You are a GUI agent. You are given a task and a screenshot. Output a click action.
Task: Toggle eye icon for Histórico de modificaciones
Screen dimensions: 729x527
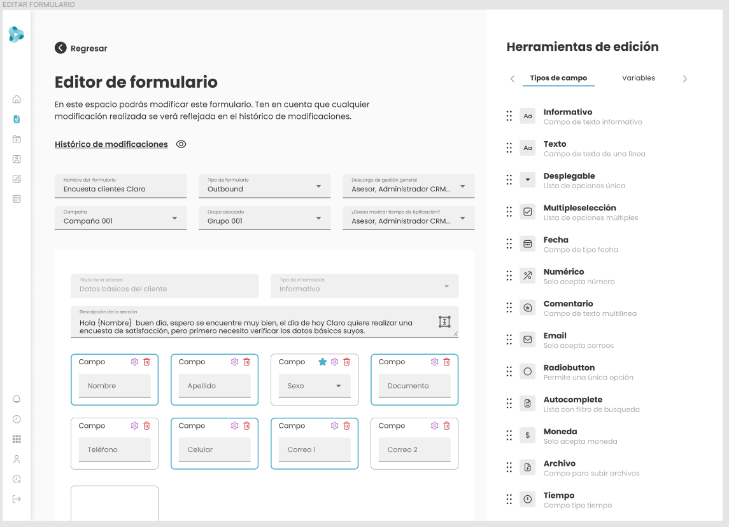pos(181,144)
